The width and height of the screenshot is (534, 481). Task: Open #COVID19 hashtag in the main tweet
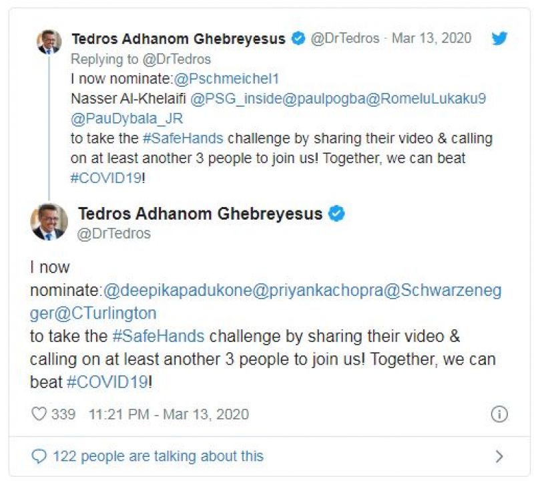point(107,381)
